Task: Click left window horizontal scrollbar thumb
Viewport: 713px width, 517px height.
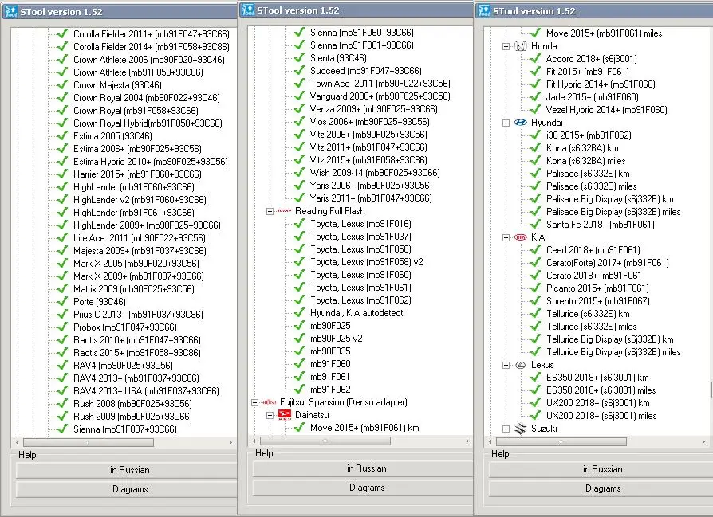Action: click(x=89, y=442)
